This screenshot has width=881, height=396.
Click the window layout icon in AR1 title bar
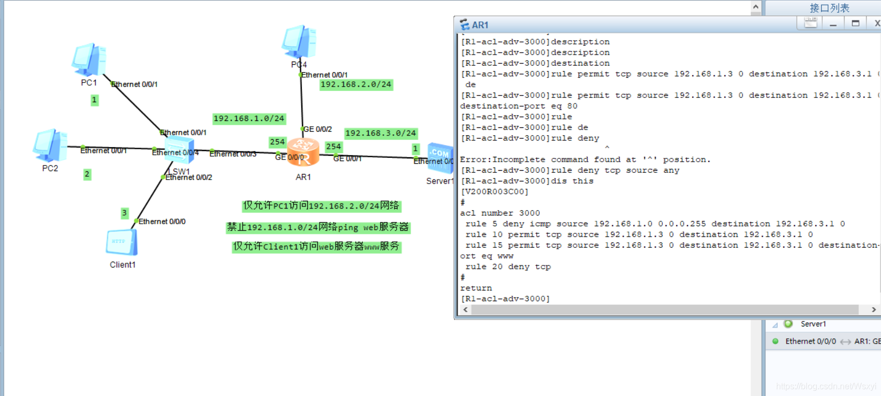[x=810, y=22]
